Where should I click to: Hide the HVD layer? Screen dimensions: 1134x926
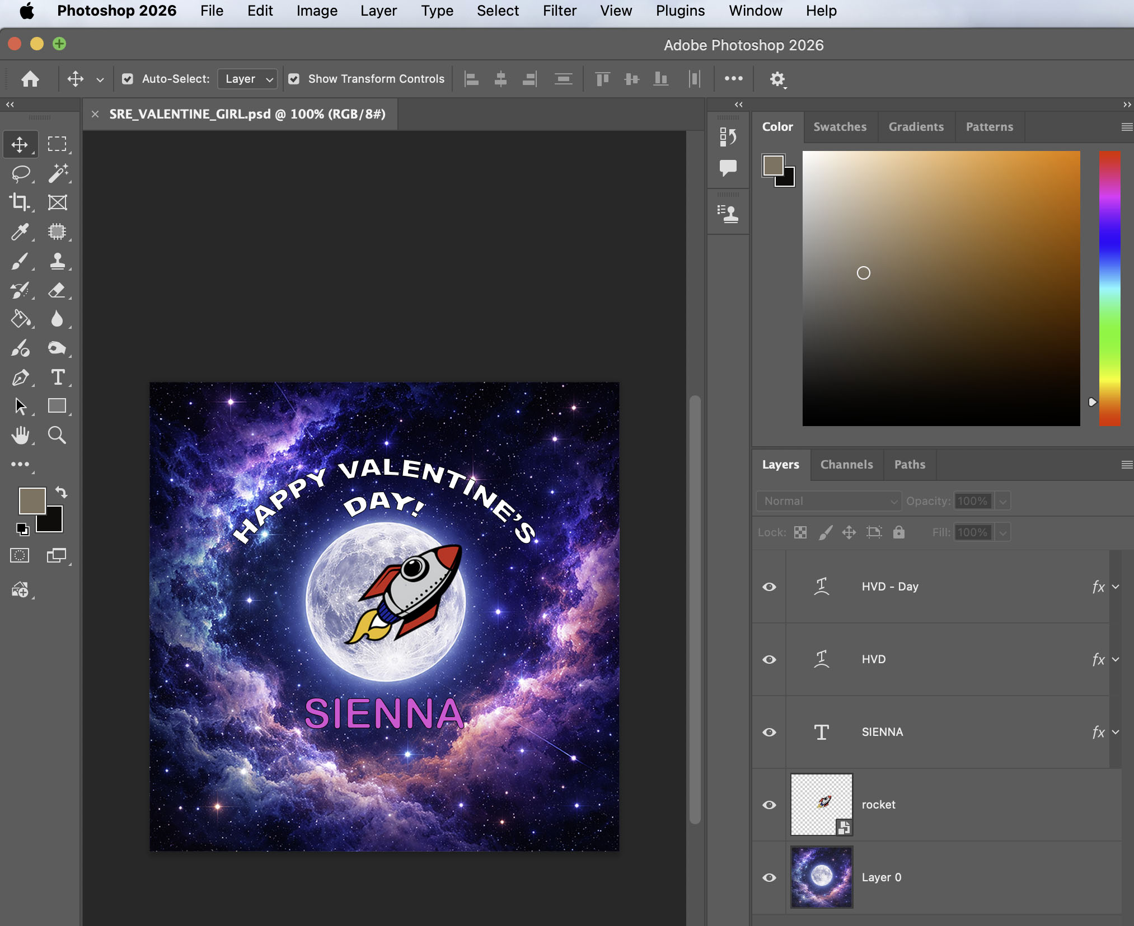(770, 659)
